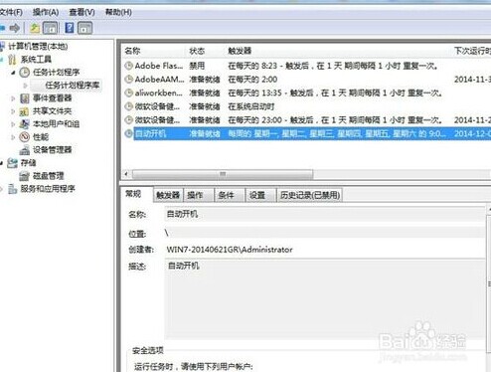Viewport: 491px width, 372px height.
Task: Click the 任务计划程序 clock icon in tree
Action: 25,73
